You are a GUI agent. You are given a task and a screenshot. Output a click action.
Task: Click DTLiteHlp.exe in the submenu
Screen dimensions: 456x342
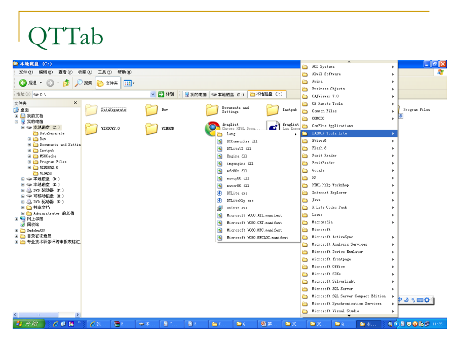[x=258, y=201]
